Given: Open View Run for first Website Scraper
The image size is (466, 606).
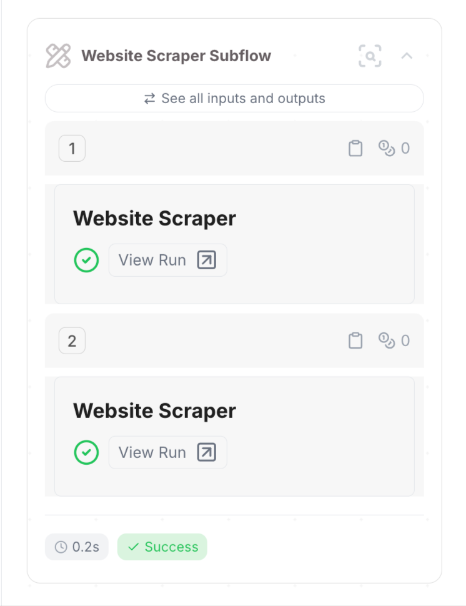Looking at the screenshot, I should (x=167, y=260).
